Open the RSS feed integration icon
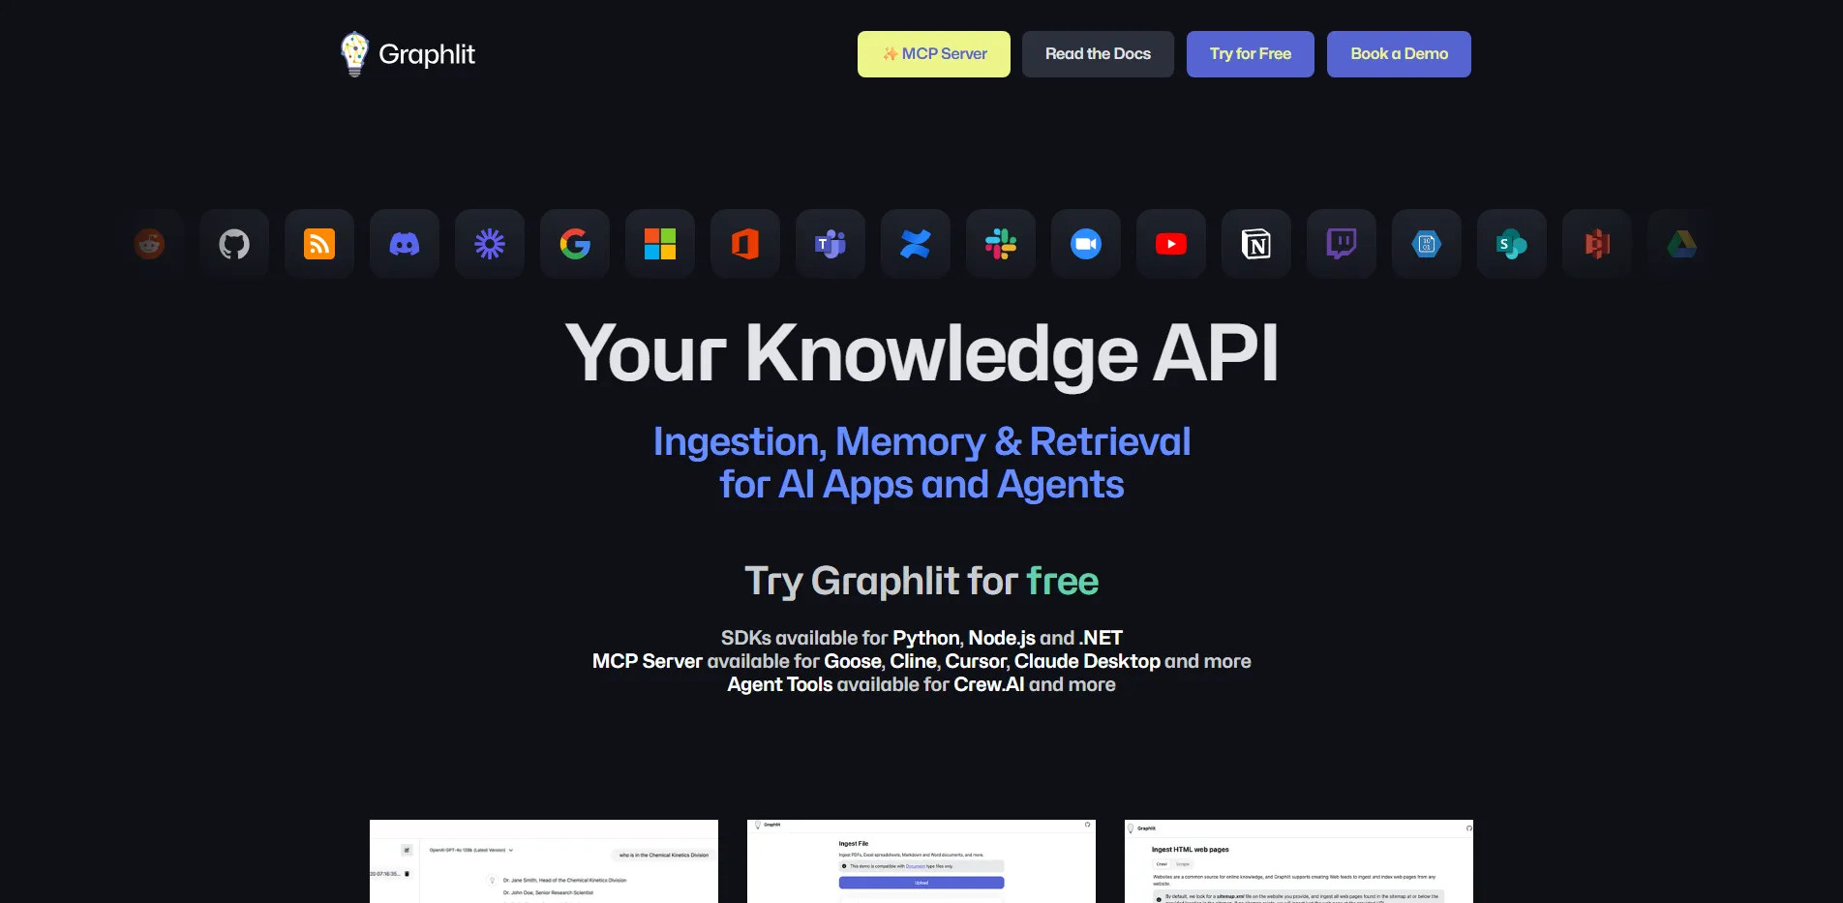 tap(318, 244)
